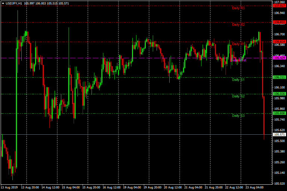This screenshot has width=287, height=191.
Task: Select the Daily S2 support label
Action: point(238,96)
